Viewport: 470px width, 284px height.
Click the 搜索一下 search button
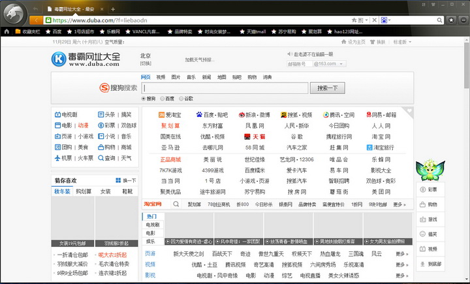(x=327, y=88)
